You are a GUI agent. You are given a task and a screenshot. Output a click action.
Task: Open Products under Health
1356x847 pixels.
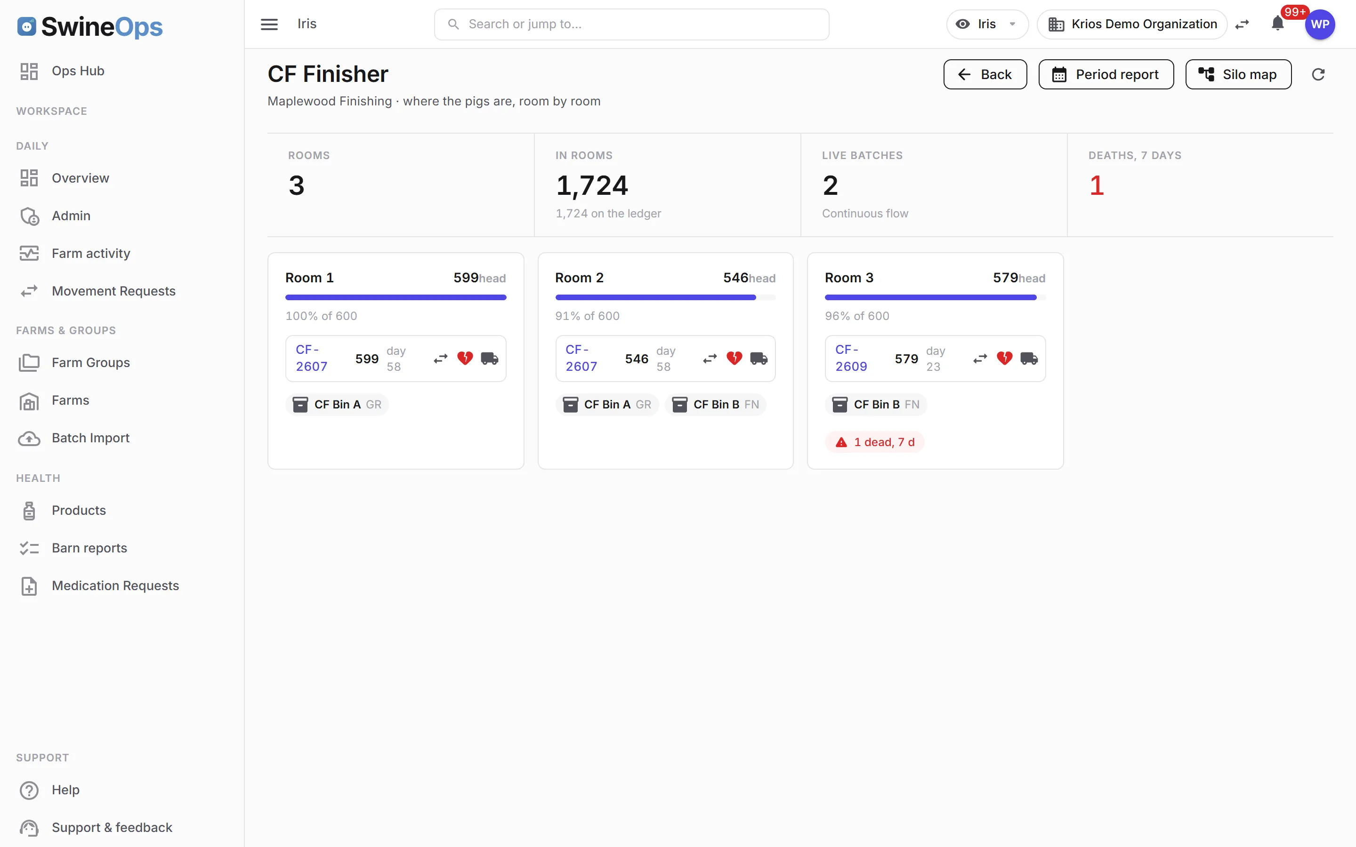click(121, 511)
